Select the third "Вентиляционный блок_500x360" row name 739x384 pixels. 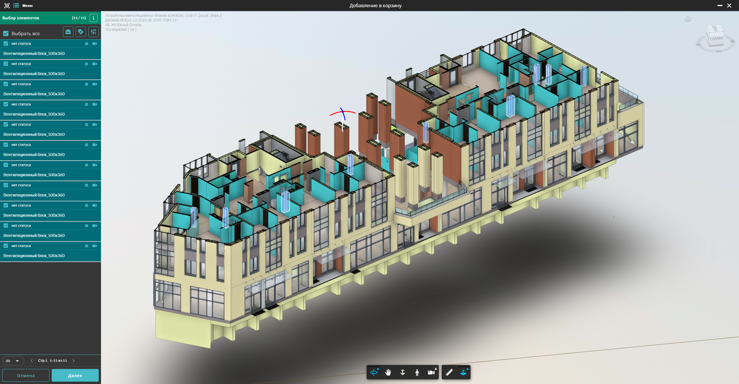coord(34,94)
